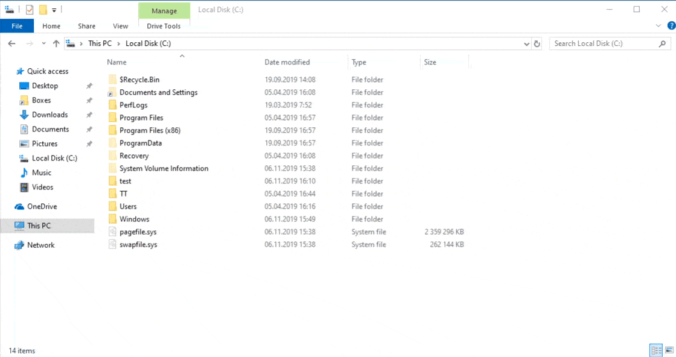Select Downloads in Quick access
676x357 pixels.
point(49,115)
